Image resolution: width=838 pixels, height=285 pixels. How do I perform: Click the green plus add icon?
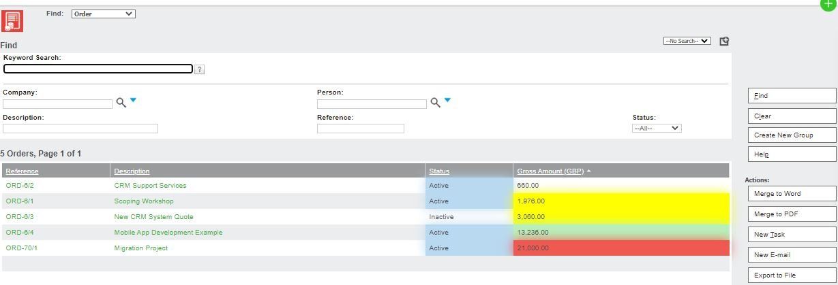pos(826,3)
